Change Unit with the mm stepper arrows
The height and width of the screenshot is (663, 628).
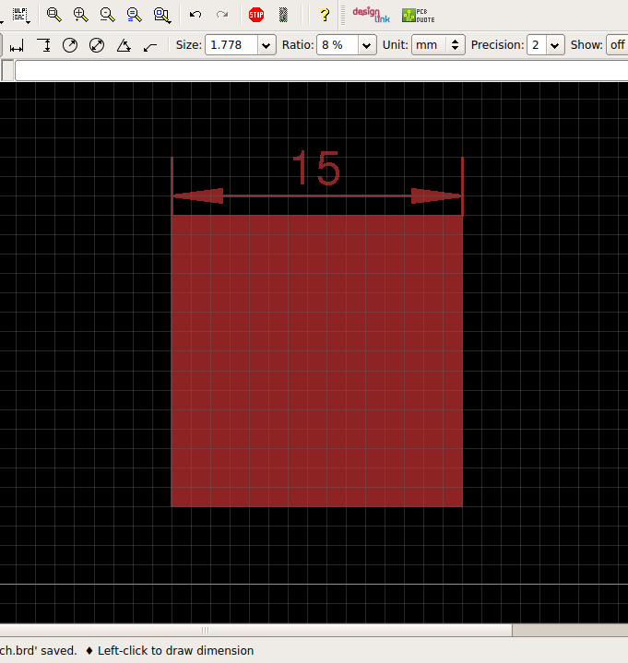(455, 45)
